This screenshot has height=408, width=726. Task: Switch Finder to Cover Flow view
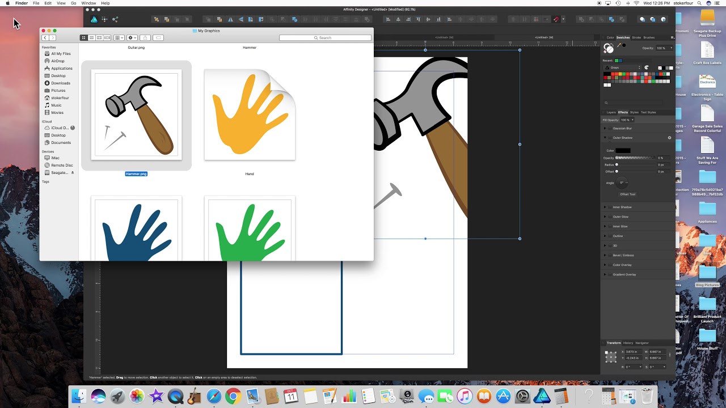tap(107, 38)
